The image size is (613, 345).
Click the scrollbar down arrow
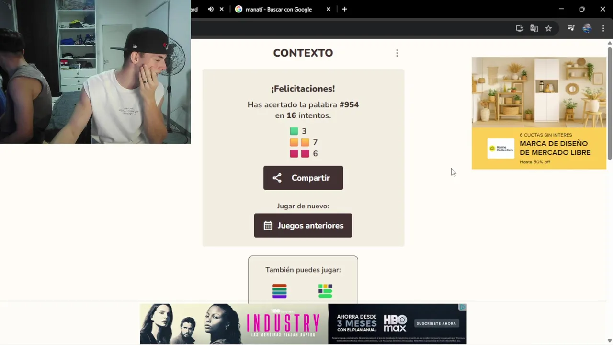[610, 341]
